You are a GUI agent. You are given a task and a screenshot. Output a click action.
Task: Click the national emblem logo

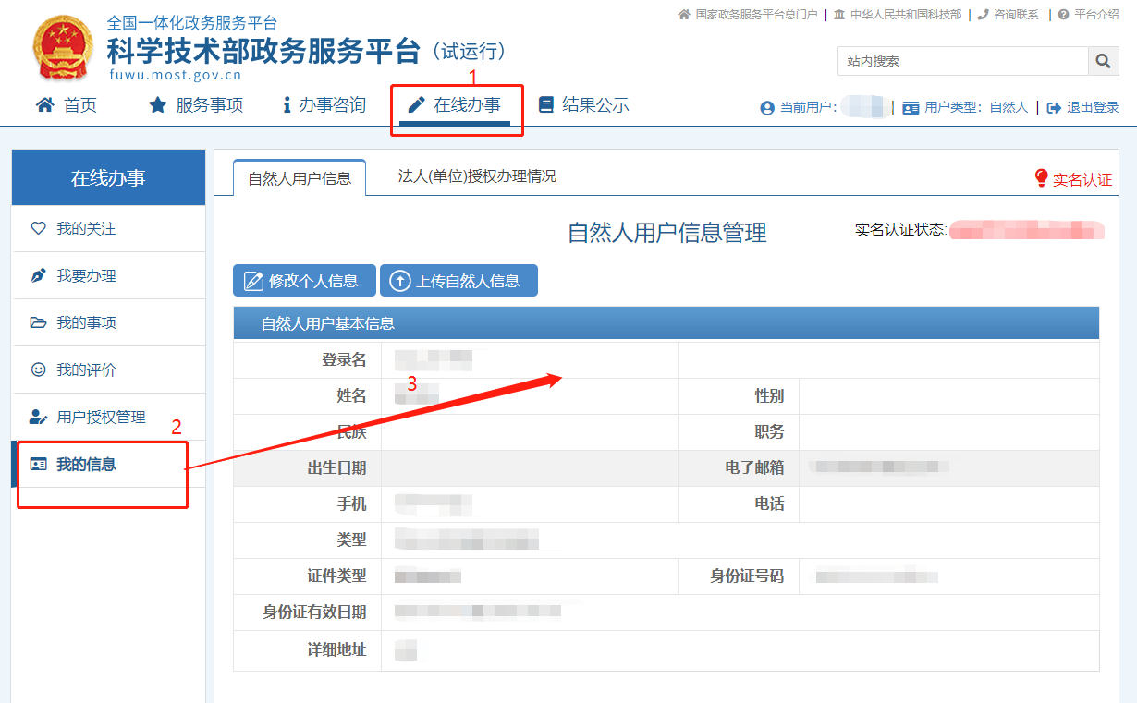(63, 47)
